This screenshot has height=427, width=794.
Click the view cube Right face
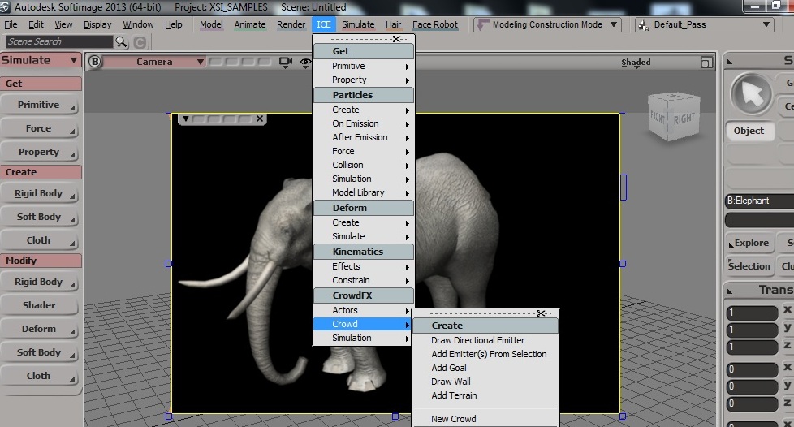684,119
